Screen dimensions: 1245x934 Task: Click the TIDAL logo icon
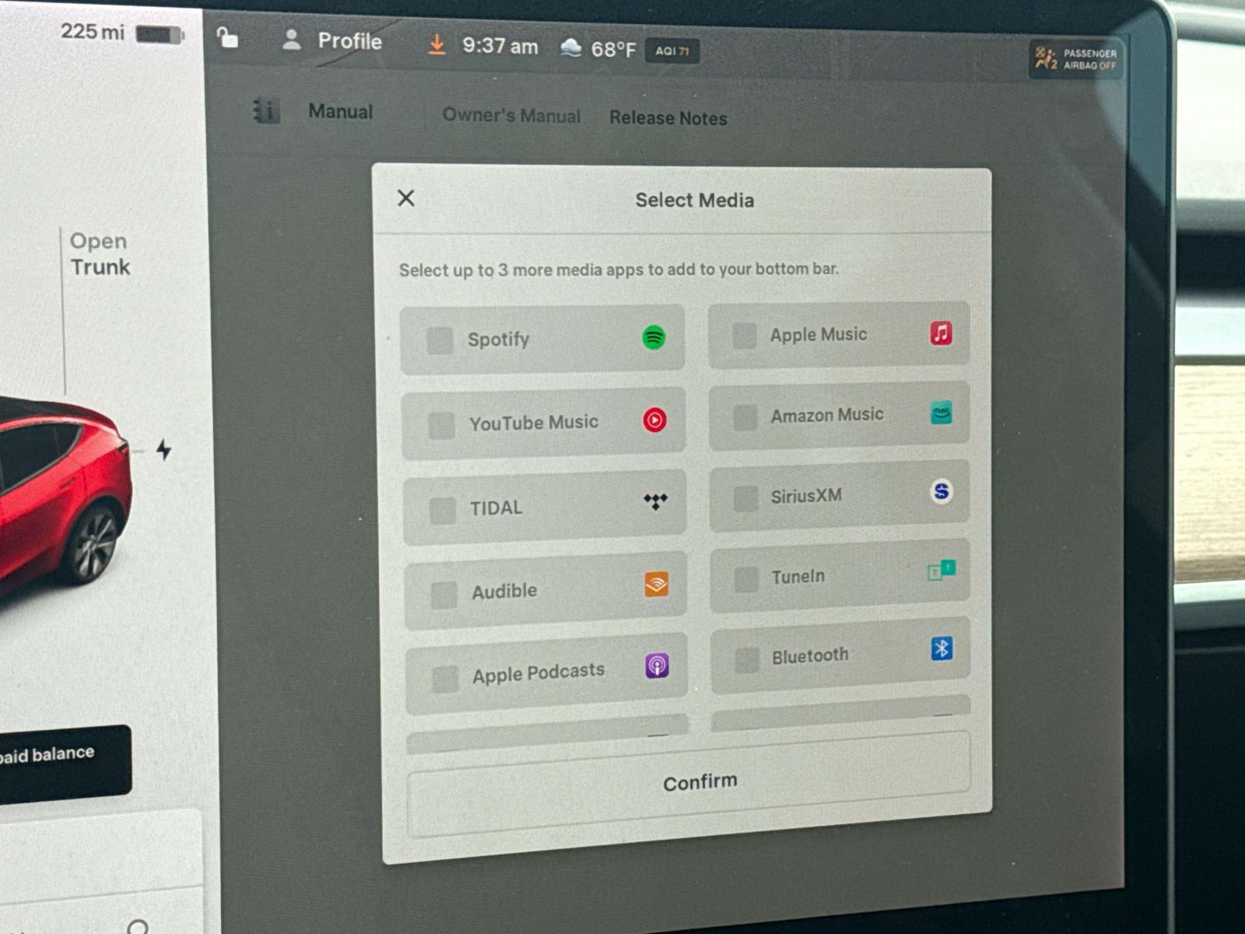tap(655, 502)
